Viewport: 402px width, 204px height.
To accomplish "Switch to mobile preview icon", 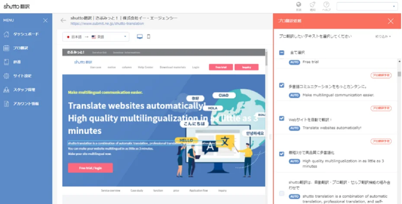I will click(x=149, y=37).
